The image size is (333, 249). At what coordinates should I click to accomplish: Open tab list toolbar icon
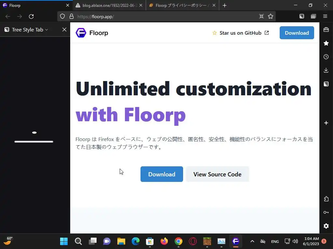click(x=313, y=16)
